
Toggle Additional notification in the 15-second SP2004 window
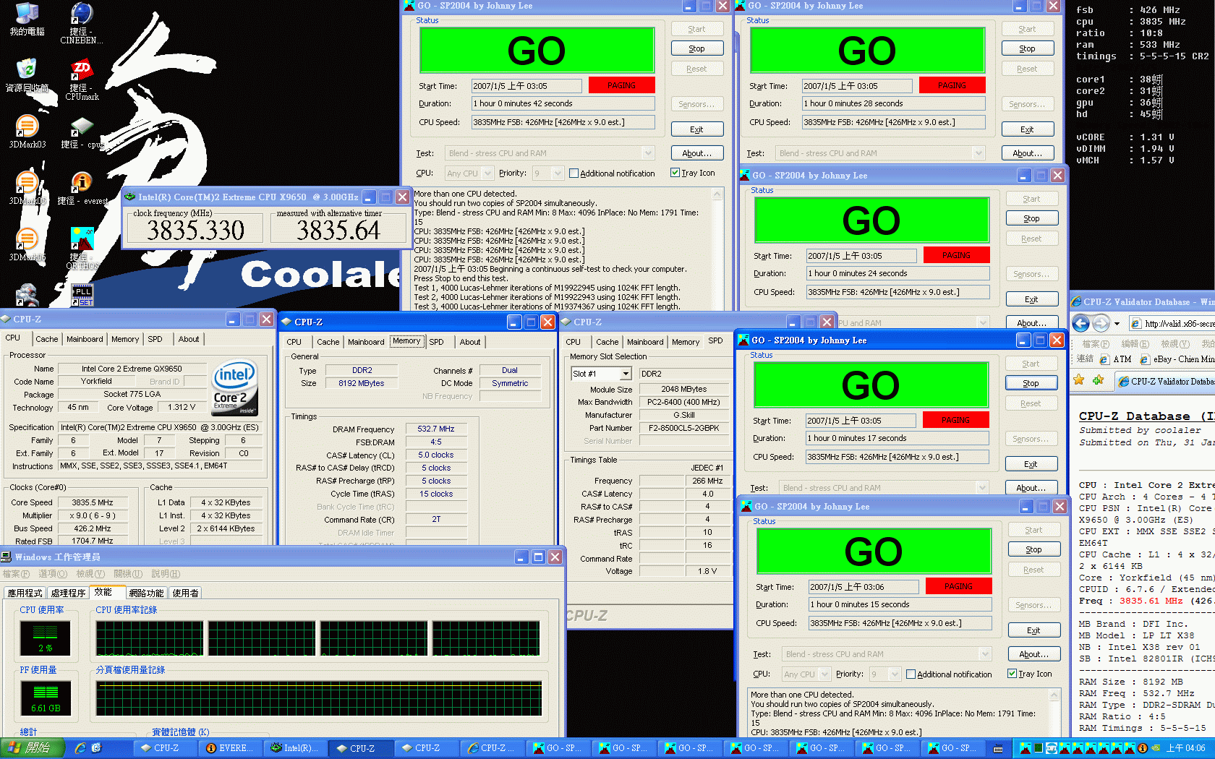tap(911, 674)
